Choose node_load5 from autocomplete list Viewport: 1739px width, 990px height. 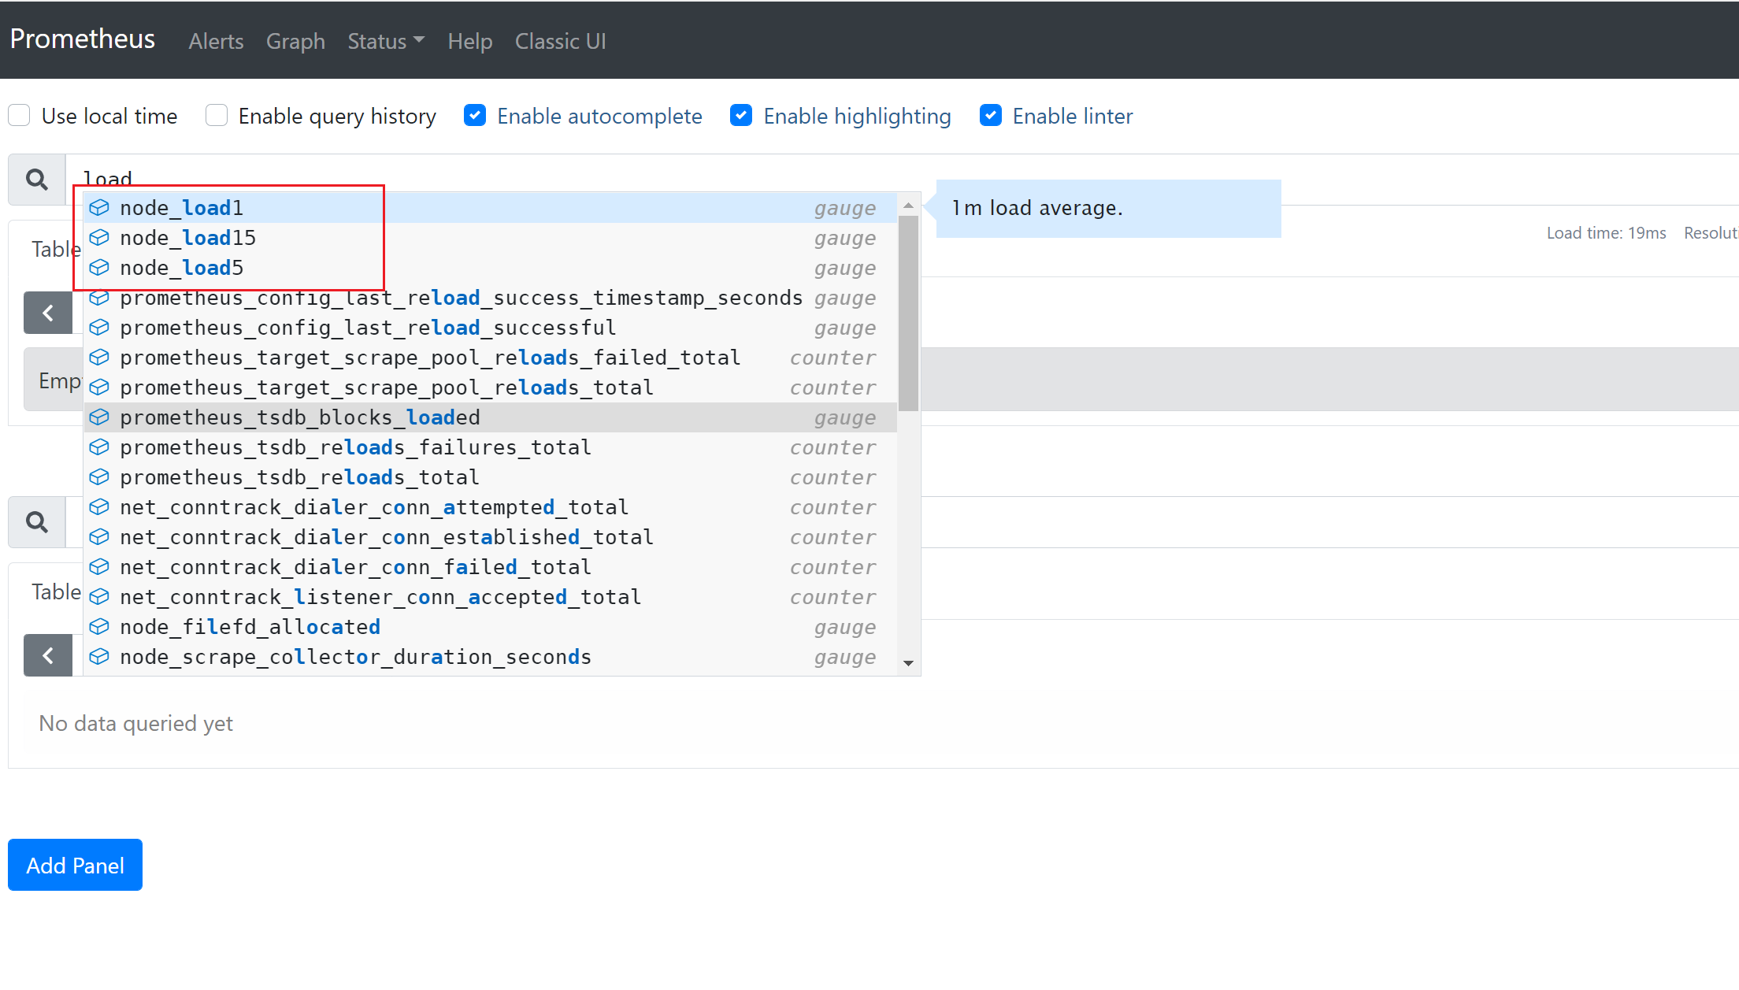(x=490, y=268)
